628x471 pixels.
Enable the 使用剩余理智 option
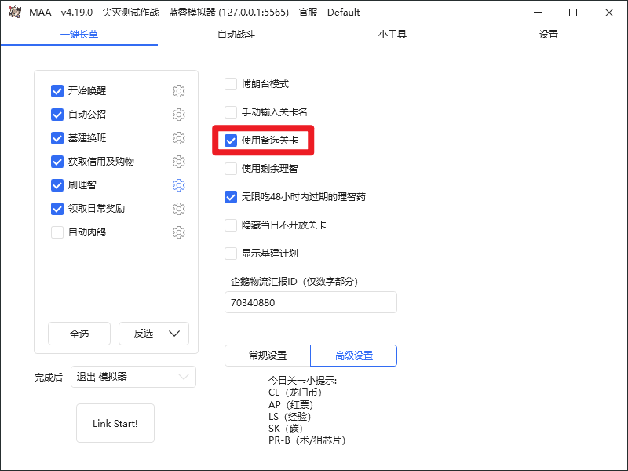231,169
